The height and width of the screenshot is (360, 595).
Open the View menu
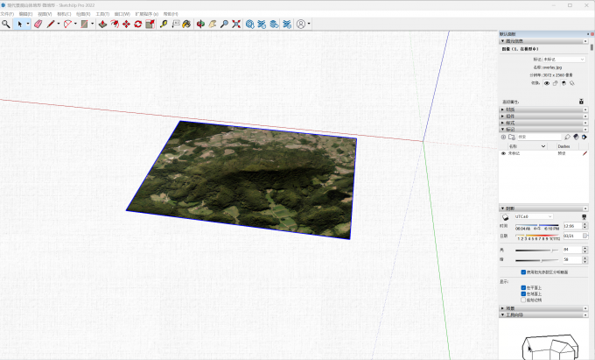(45, 14)
